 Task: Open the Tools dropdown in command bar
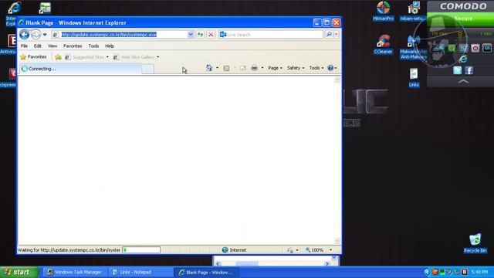[316, 68]
